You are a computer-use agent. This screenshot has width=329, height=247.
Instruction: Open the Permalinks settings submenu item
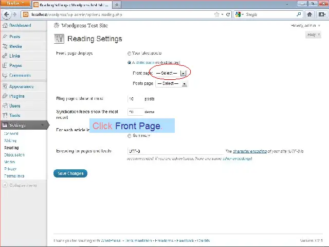click(x=14, y=176)
